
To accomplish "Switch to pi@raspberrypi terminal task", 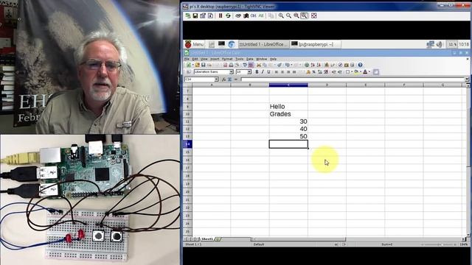I will point(315,44).
